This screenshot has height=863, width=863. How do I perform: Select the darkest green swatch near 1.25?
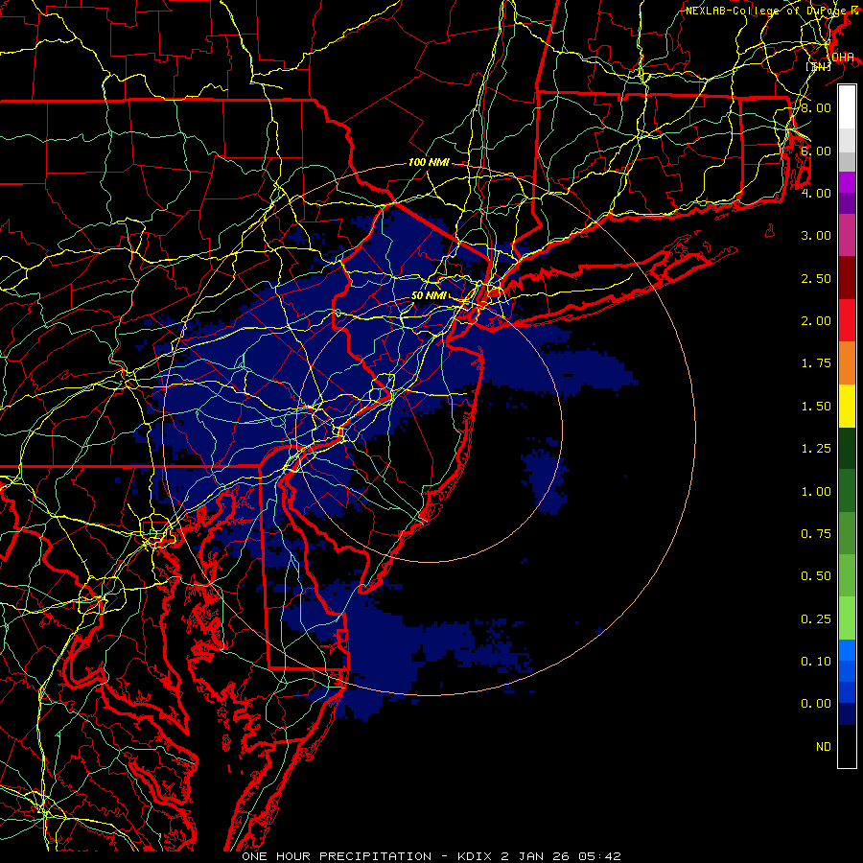pos(847,448)
